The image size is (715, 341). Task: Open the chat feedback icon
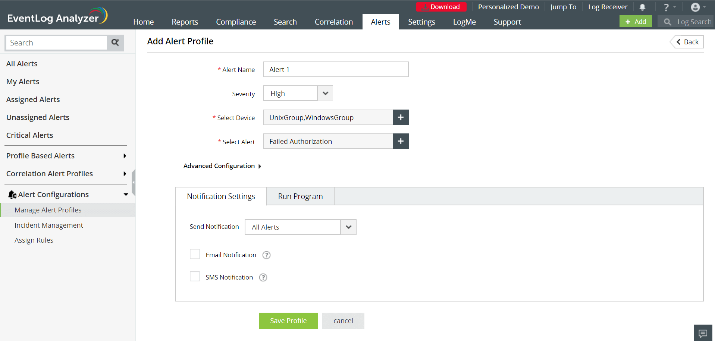click(703, 333)
